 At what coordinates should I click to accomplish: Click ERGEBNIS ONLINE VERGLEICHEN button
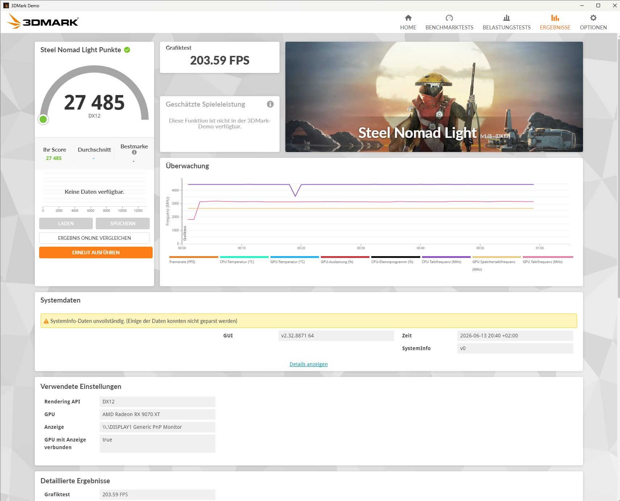tap(94, 238)
